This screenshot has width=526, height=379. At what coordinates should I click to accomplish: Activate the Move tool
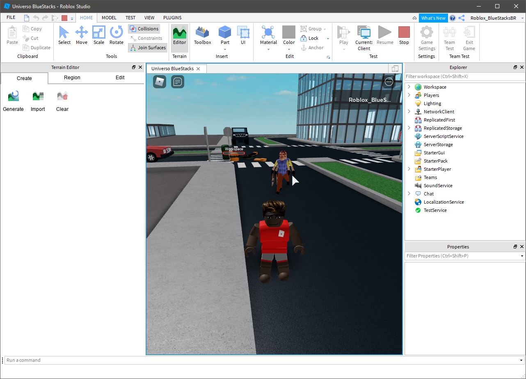pos(81,35)
